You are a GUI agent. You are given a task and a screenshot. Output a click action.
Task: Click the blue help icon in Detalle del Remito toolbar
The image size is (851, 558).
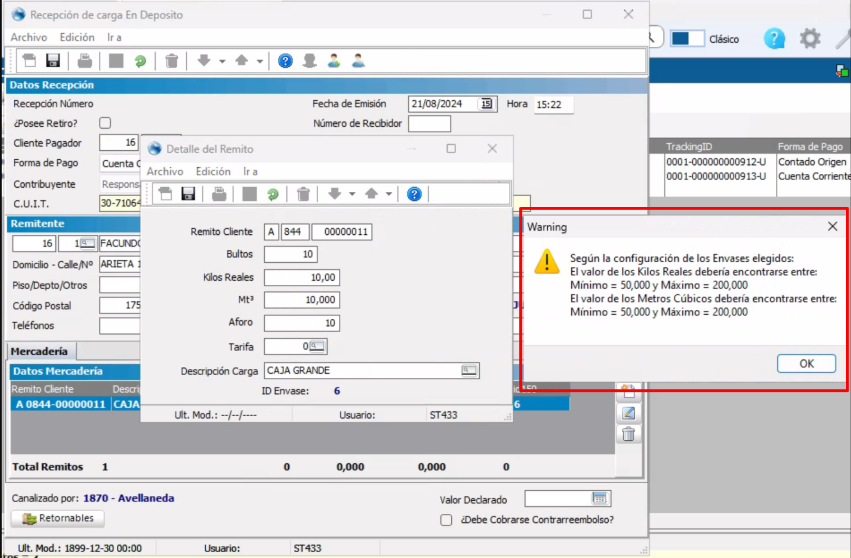(414, 194)
